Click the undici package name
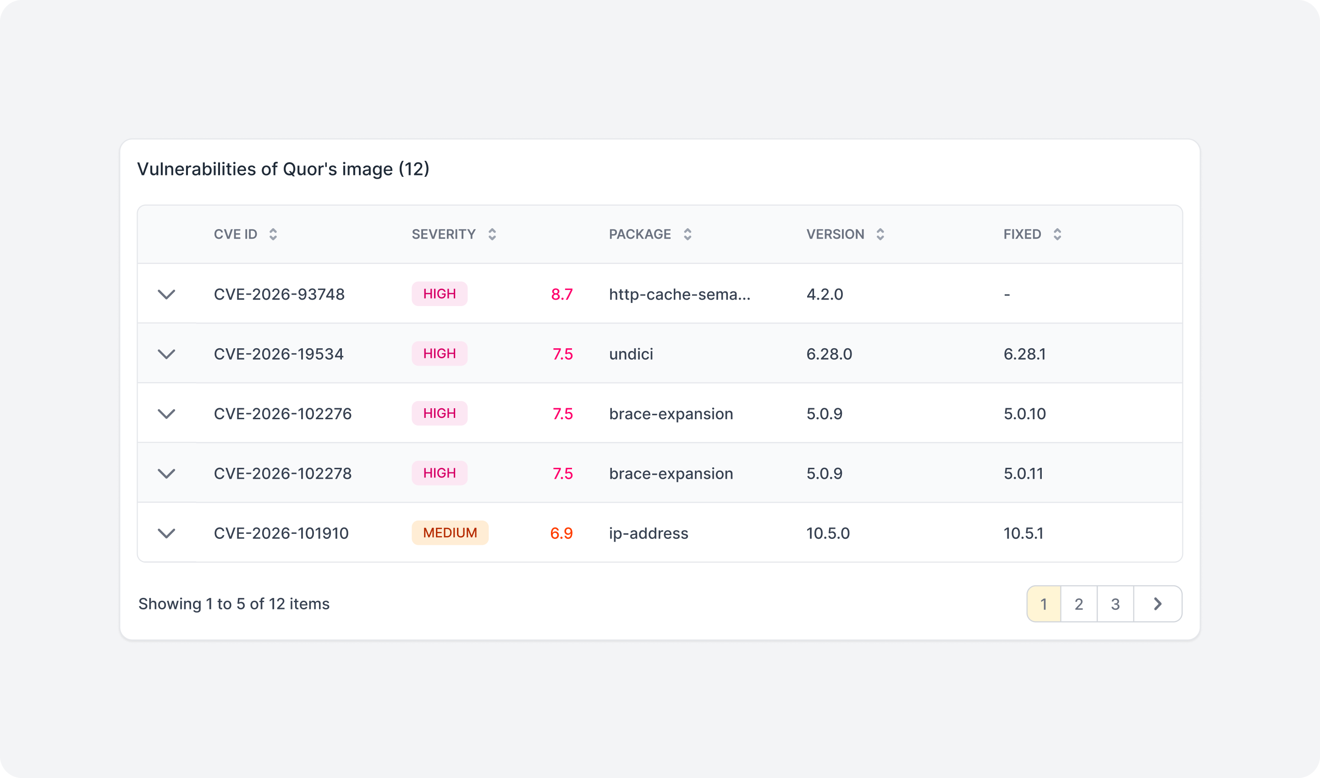Screen dimensions: 1320x778 click(x=631, y=354)
